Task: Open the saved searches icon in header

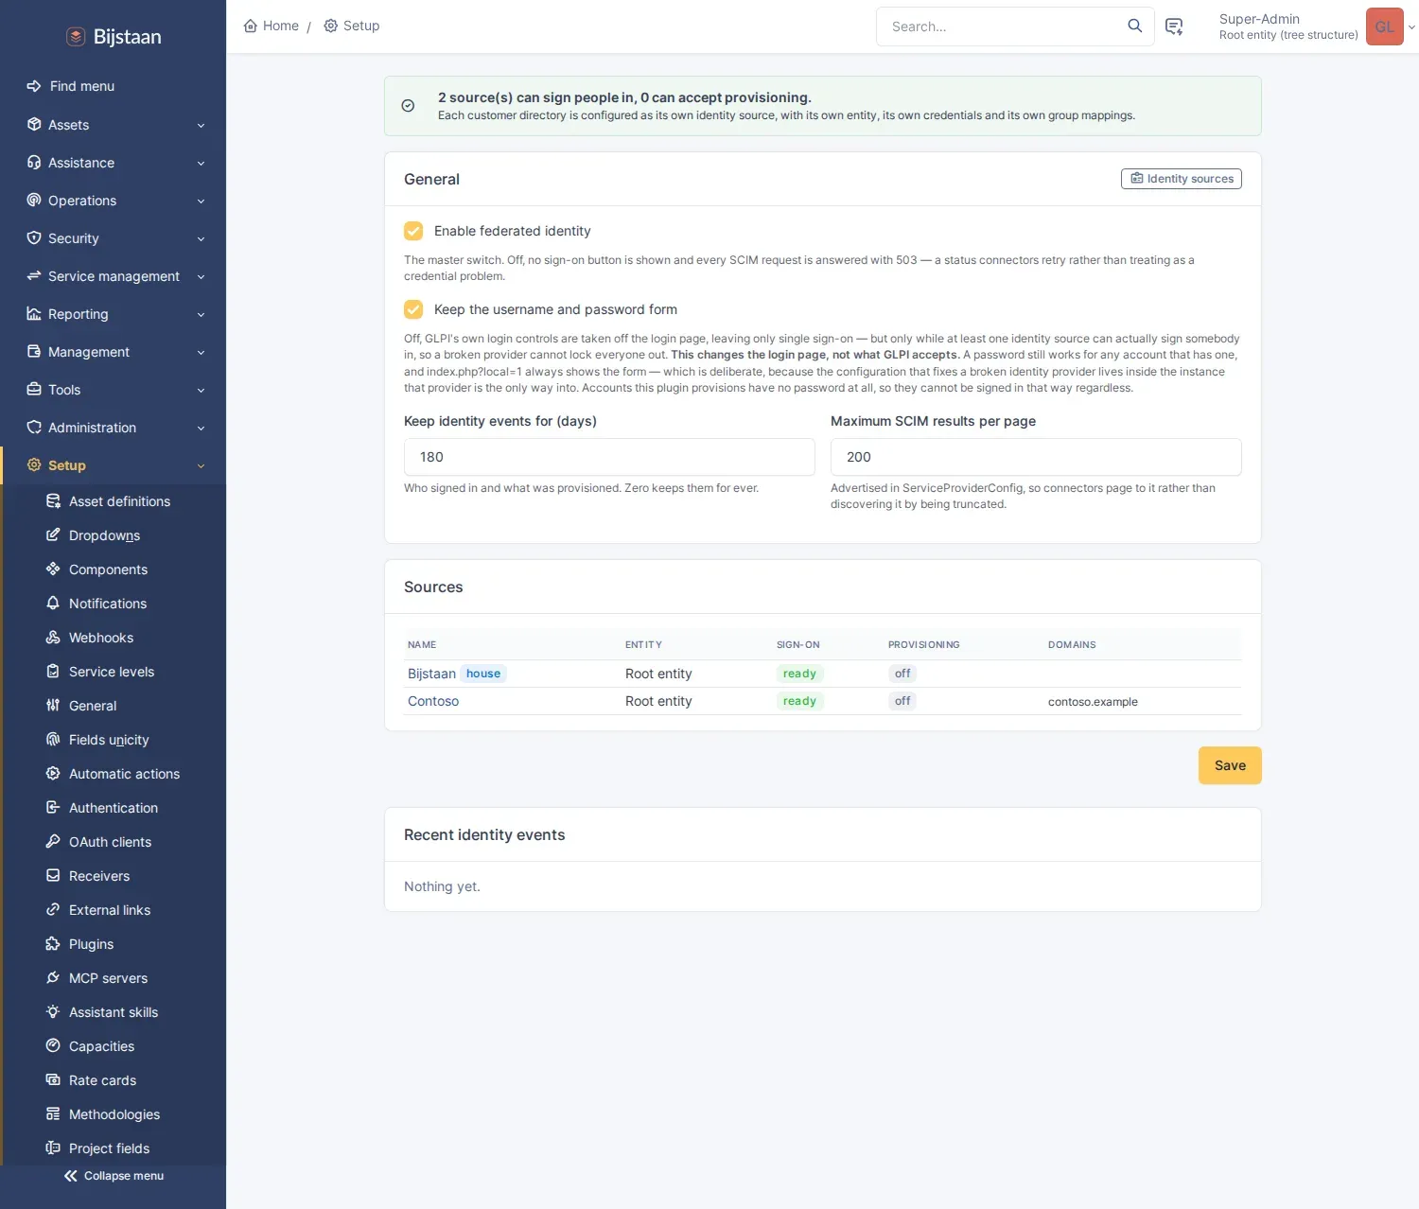Action: (x=1174, y=26)
